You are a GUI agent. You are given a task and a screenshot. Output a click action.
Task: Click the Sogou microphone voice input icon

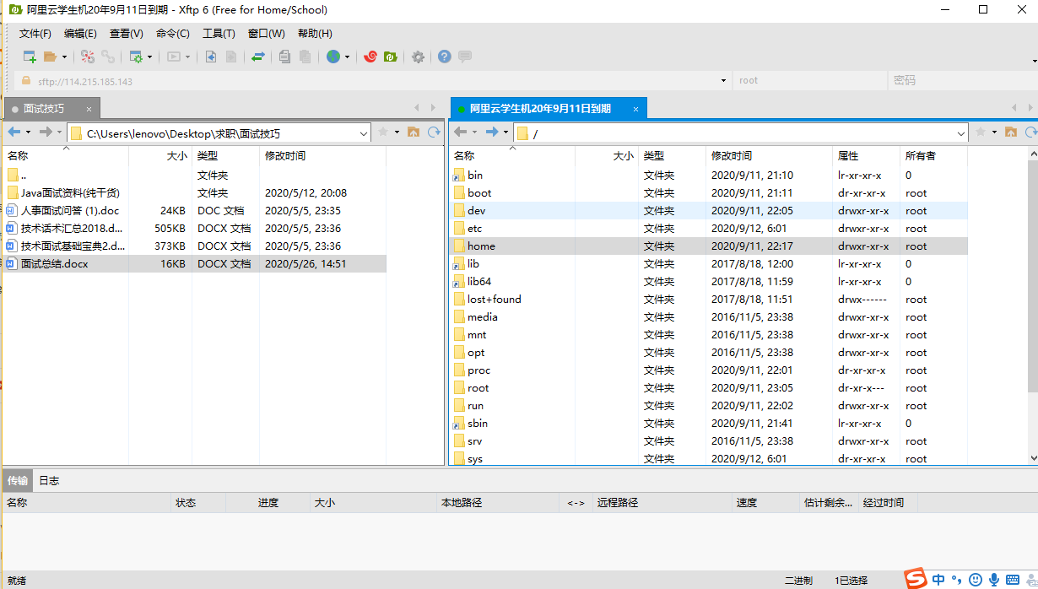[x=994, y=580]
